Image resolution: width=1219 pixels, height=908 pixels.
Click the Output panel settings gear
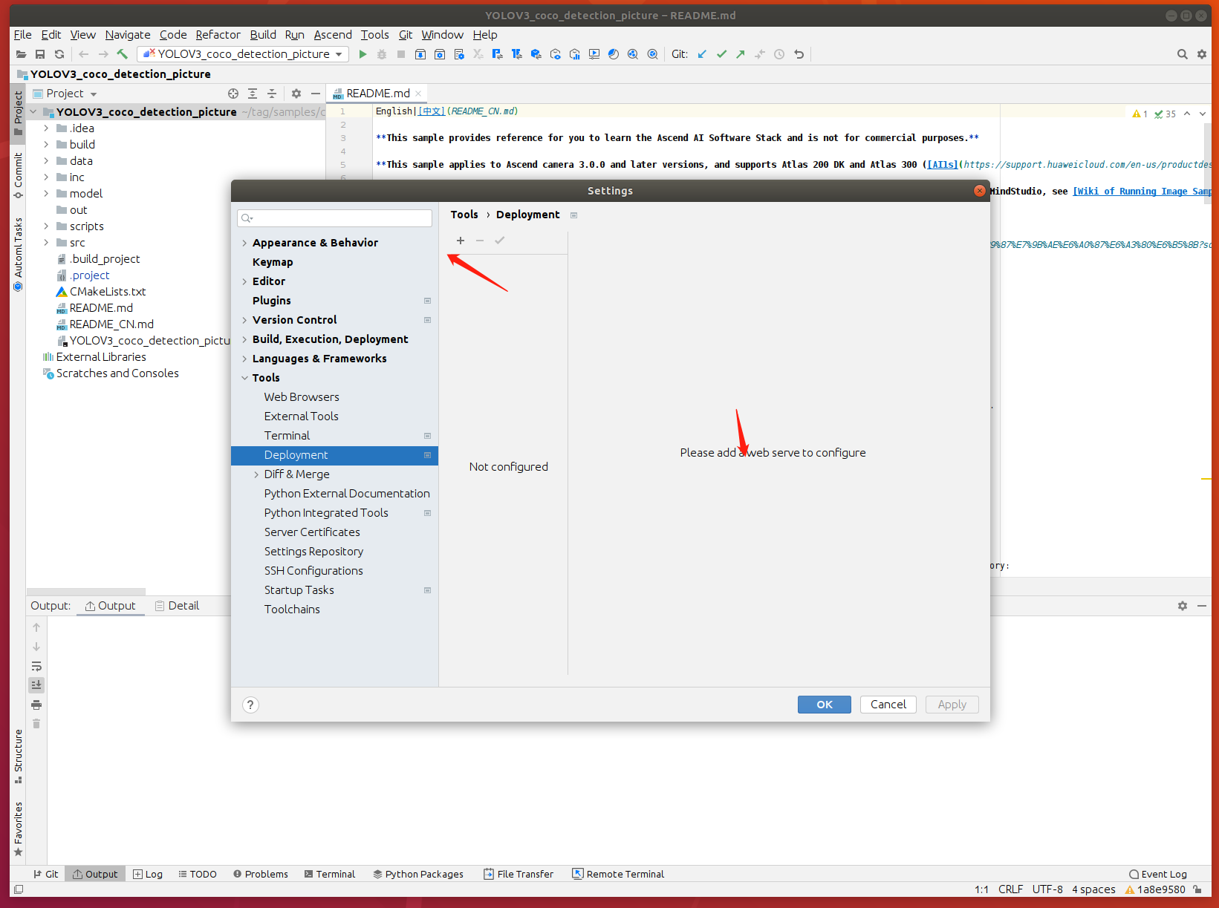(1182, 606)
